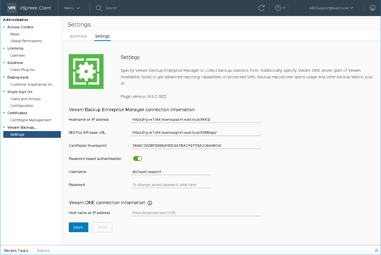This screenshot has height=255, width=381.
Task: Click the Veeam ONE host name field
Action: (x=196, y=213)
